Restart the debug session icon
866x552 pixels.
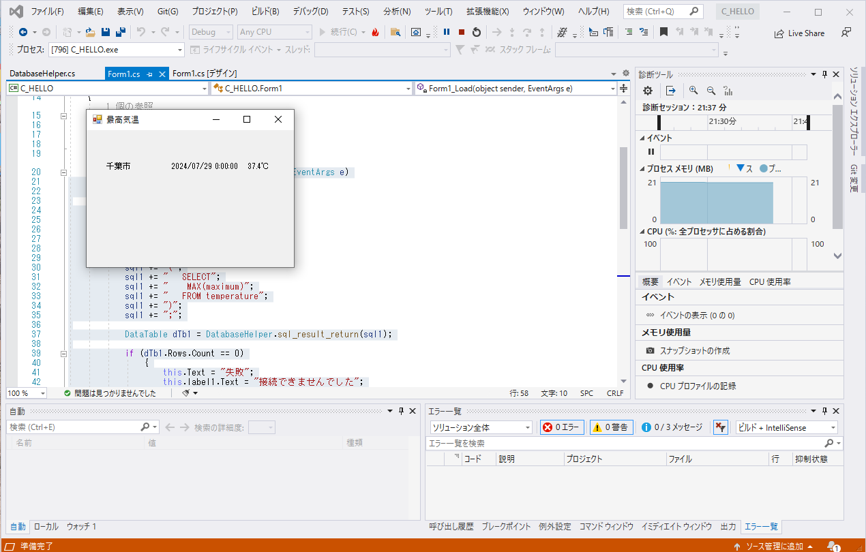476,32
